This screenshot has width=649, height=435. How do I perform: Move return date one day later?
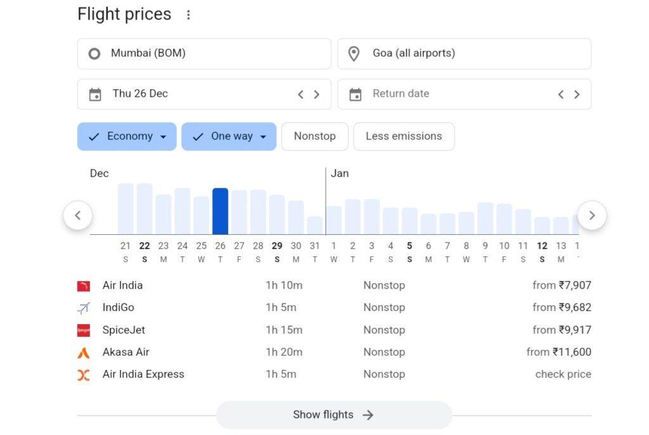point(577,95)
